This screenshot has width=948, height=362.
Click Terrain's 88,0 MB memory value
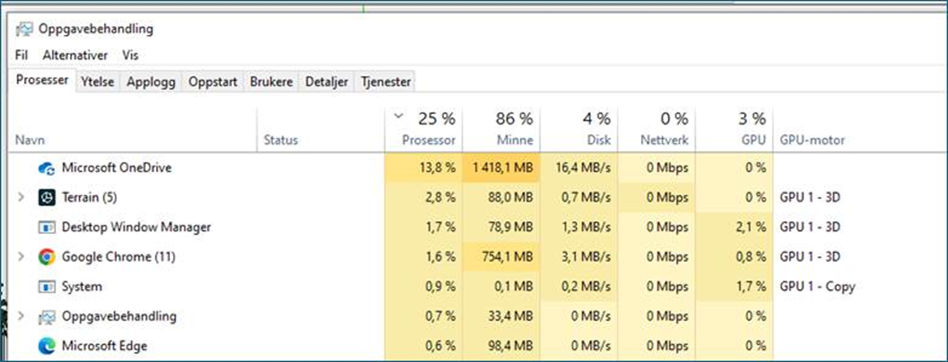point(511,198)
